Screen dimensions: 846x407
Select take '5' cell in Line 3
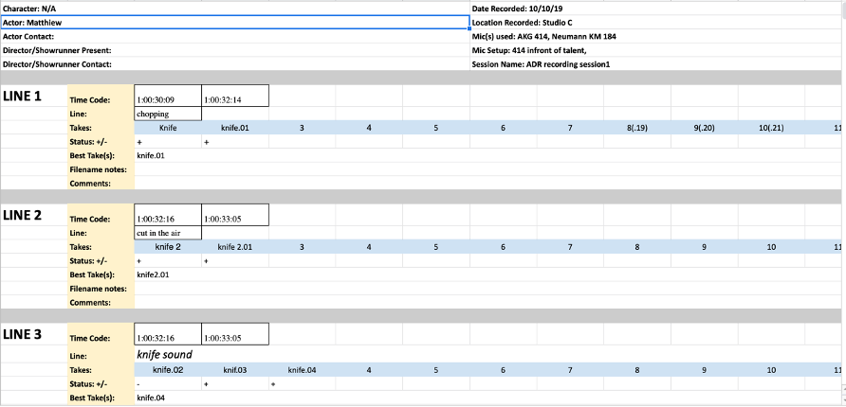(436, 370)
